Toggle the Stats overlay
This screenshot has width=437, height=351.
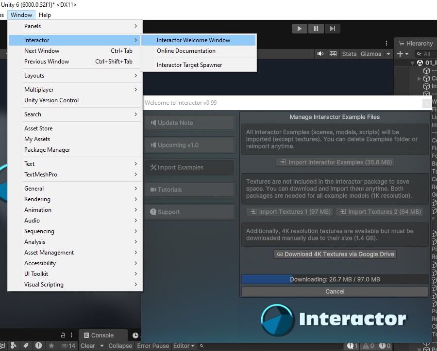click(x=349, y=54)
